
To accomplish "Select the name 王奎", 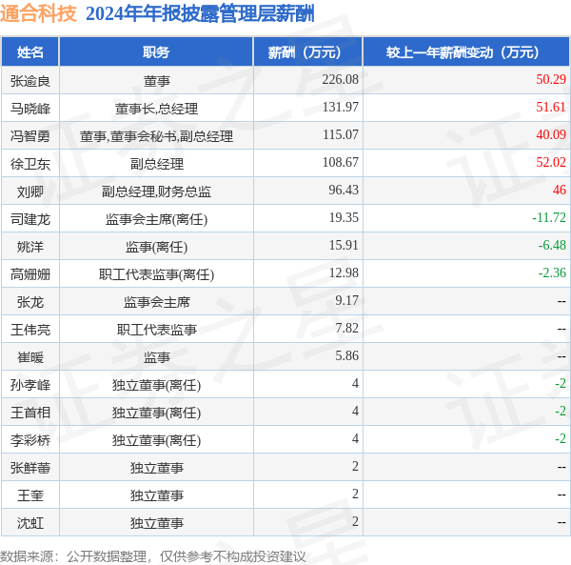I will [x=30, y=496].
